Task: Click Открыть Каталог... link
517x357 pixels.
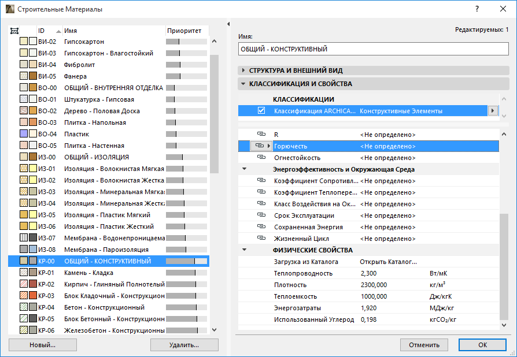Action: click(388, 262)
